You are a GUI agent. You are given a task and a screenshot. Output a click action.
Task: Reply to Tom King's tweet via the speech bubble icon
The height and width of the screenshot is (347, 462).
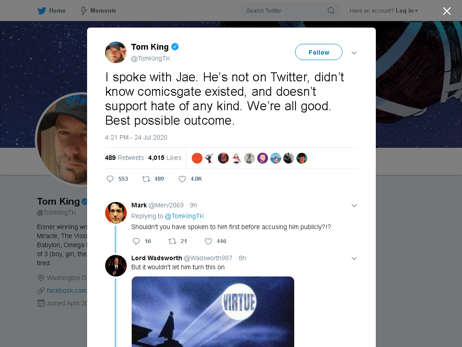click(110, 179)
